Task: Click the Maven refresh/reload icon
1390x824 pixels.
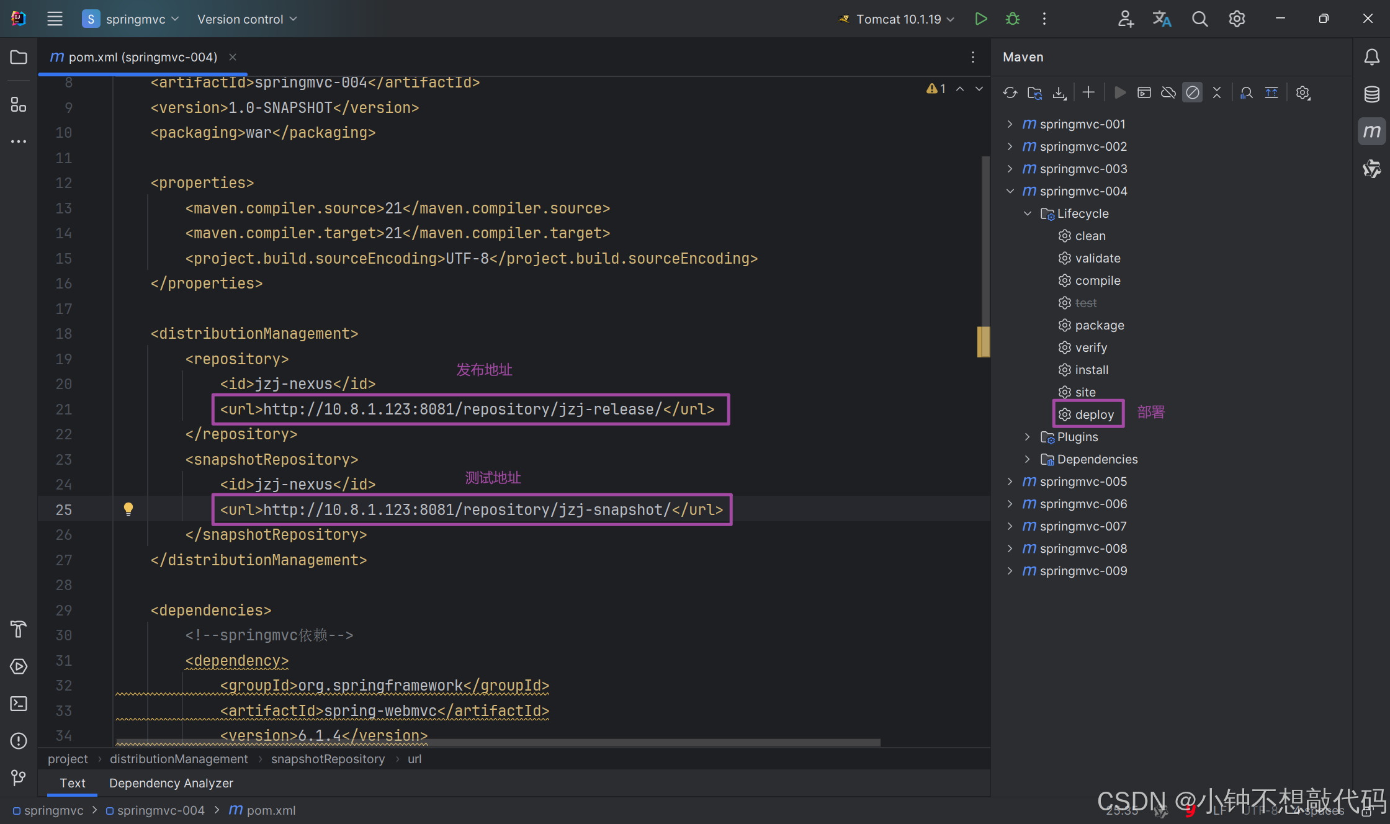Action: coord(1008,92)
